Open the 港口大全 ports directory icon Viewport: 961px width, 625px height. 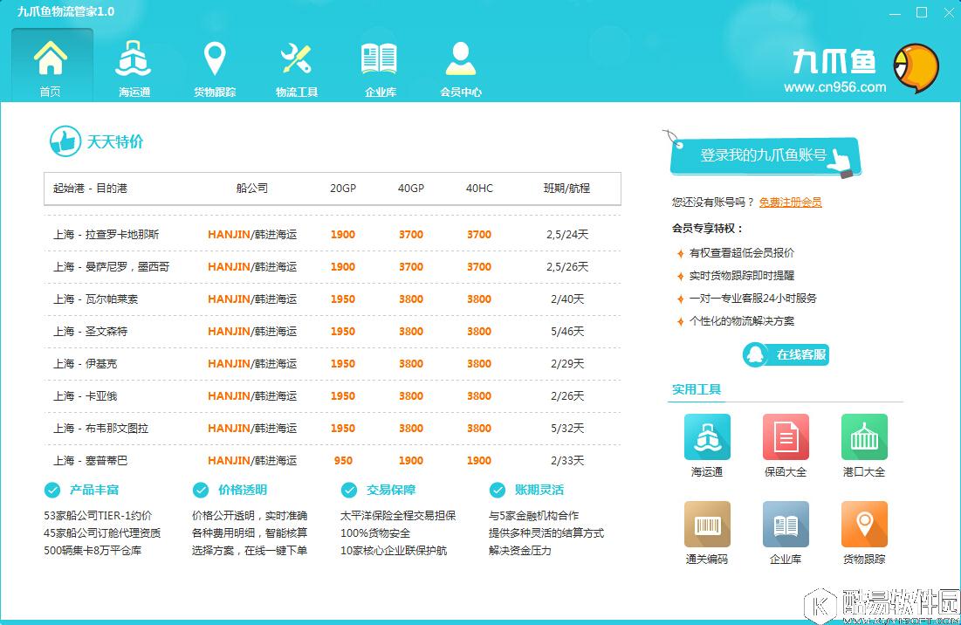(862, 438)
